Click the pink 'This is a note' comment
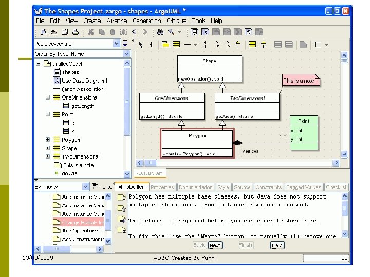Screen dimensions: 370x277 301,81
